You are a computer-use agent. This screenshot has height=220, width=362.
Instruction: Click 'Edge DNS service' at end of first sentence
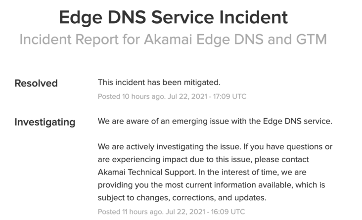(x=298, y=121)
